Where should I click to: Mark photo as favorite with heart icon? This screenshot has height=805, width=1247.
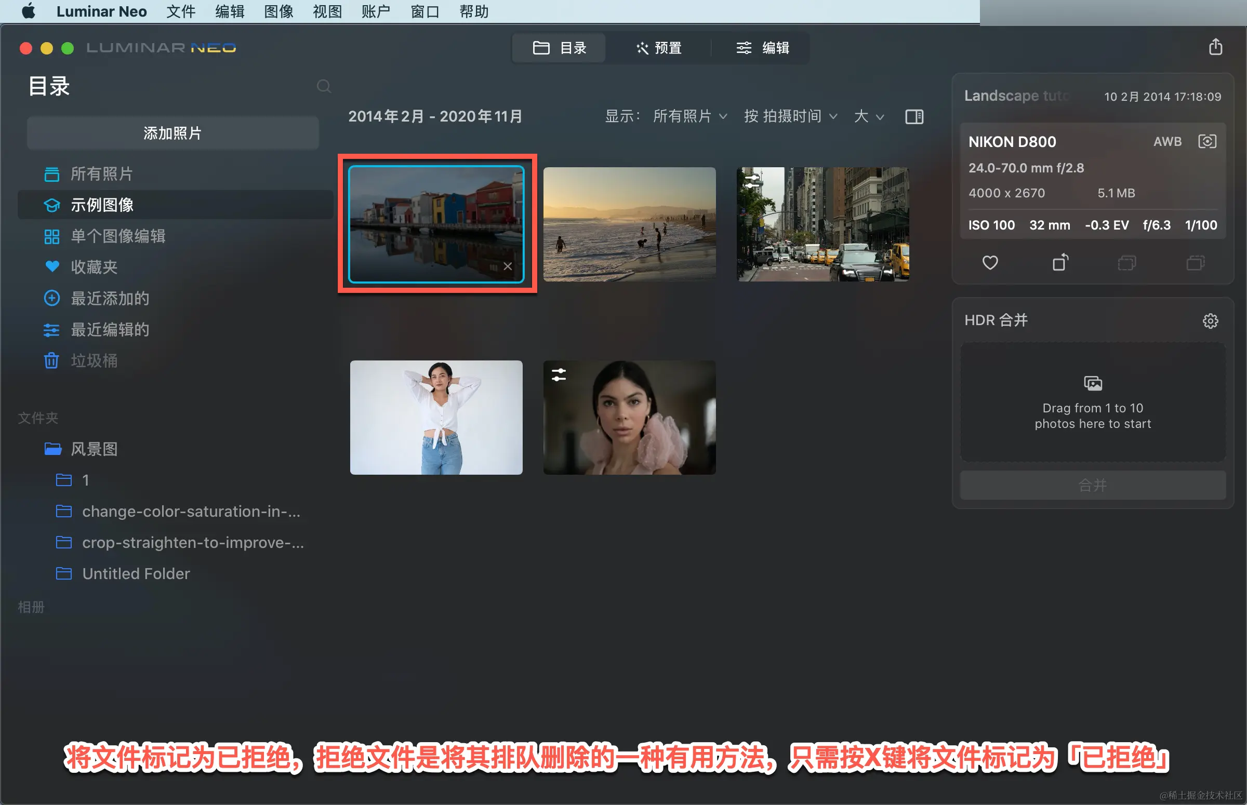[x=990, y=262]
